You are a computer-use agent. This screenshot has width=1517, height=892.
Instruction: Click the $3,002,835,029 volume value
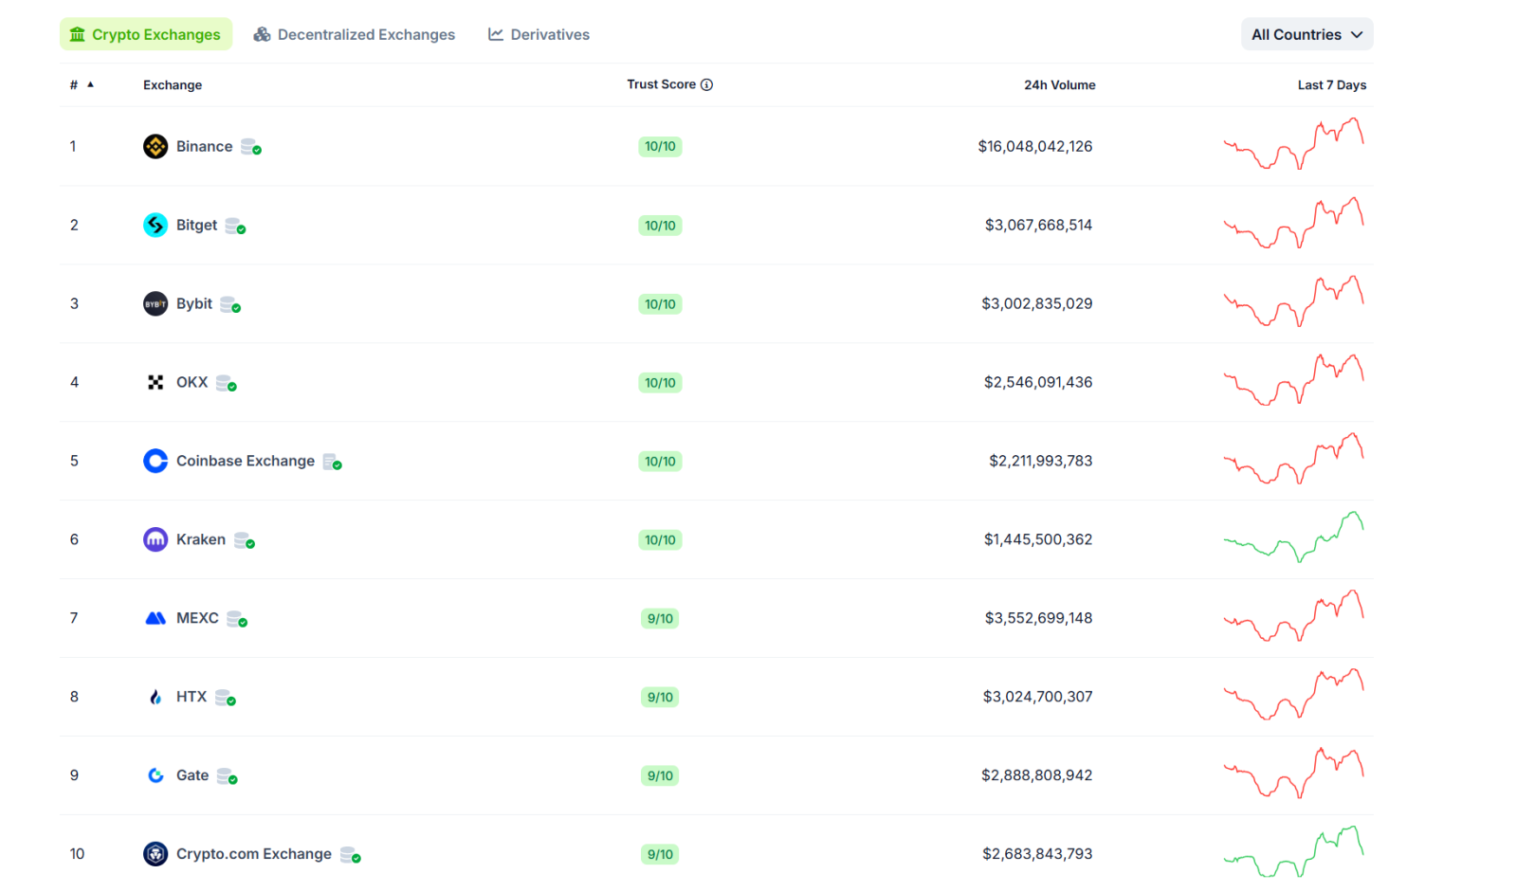(1036, 303)
